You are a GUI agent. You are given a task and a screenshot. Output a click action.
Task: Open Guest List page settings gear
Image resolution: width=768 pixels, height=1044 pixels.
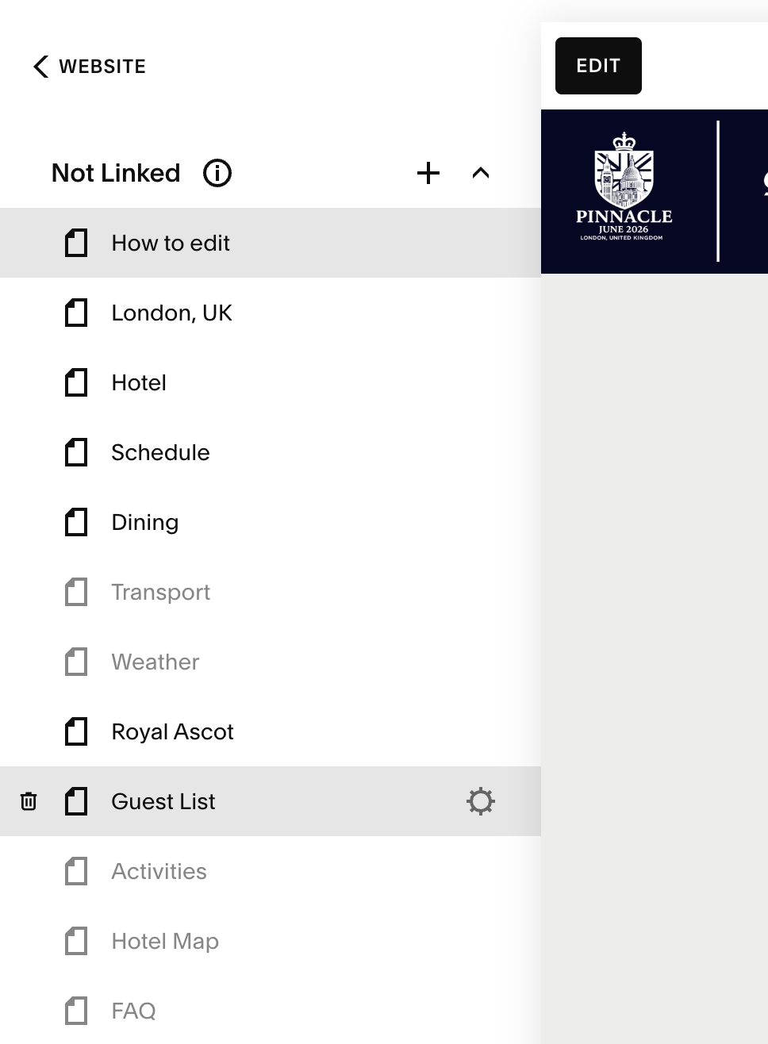[x=480, y=801]
